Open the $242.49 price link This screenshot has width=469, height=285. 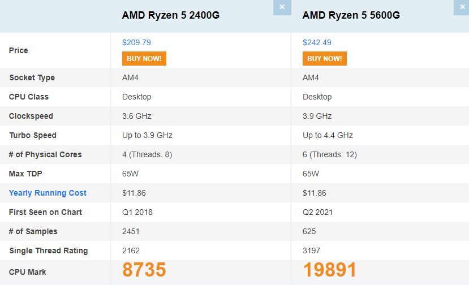[x=317, y=42]
